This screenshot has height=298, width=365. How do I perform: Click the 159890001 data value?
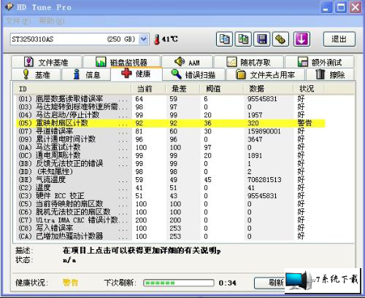[264, 131]
